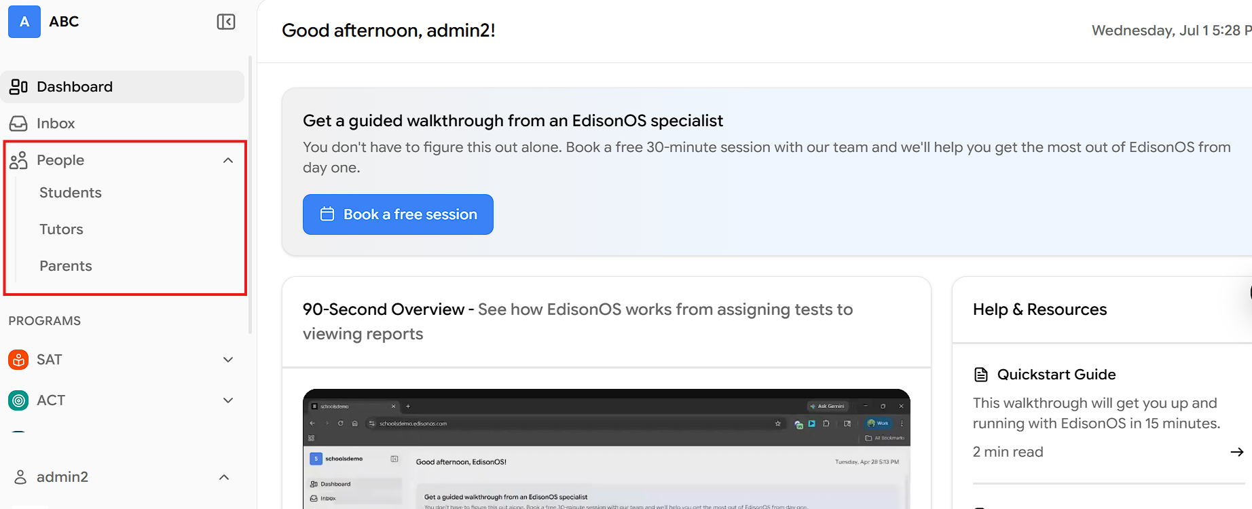This screenshot has height=509, width=1252.
Task: Open the Inbox menu item
Action: click(123, 124)
